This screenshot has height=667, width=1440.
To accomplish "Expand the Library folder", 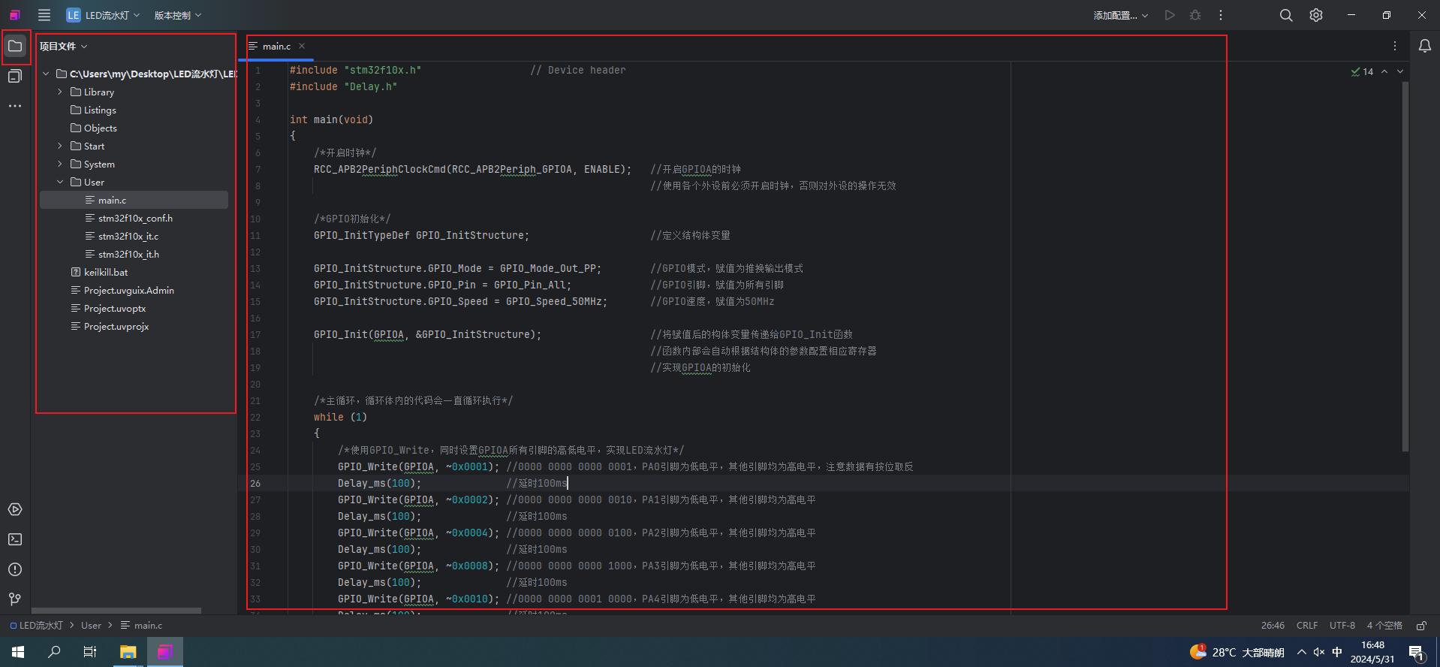I will (60, 92).
